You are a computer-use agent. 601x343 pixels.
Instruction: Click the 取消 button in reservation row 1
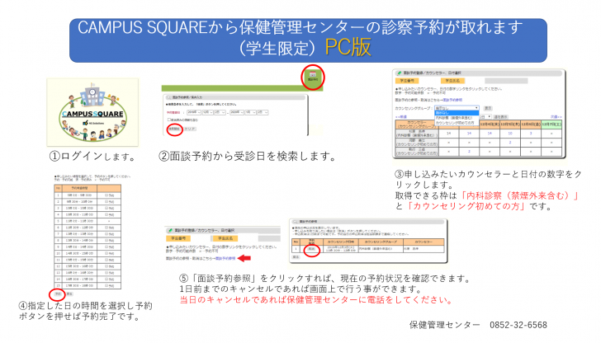click(x=311, y=249)
